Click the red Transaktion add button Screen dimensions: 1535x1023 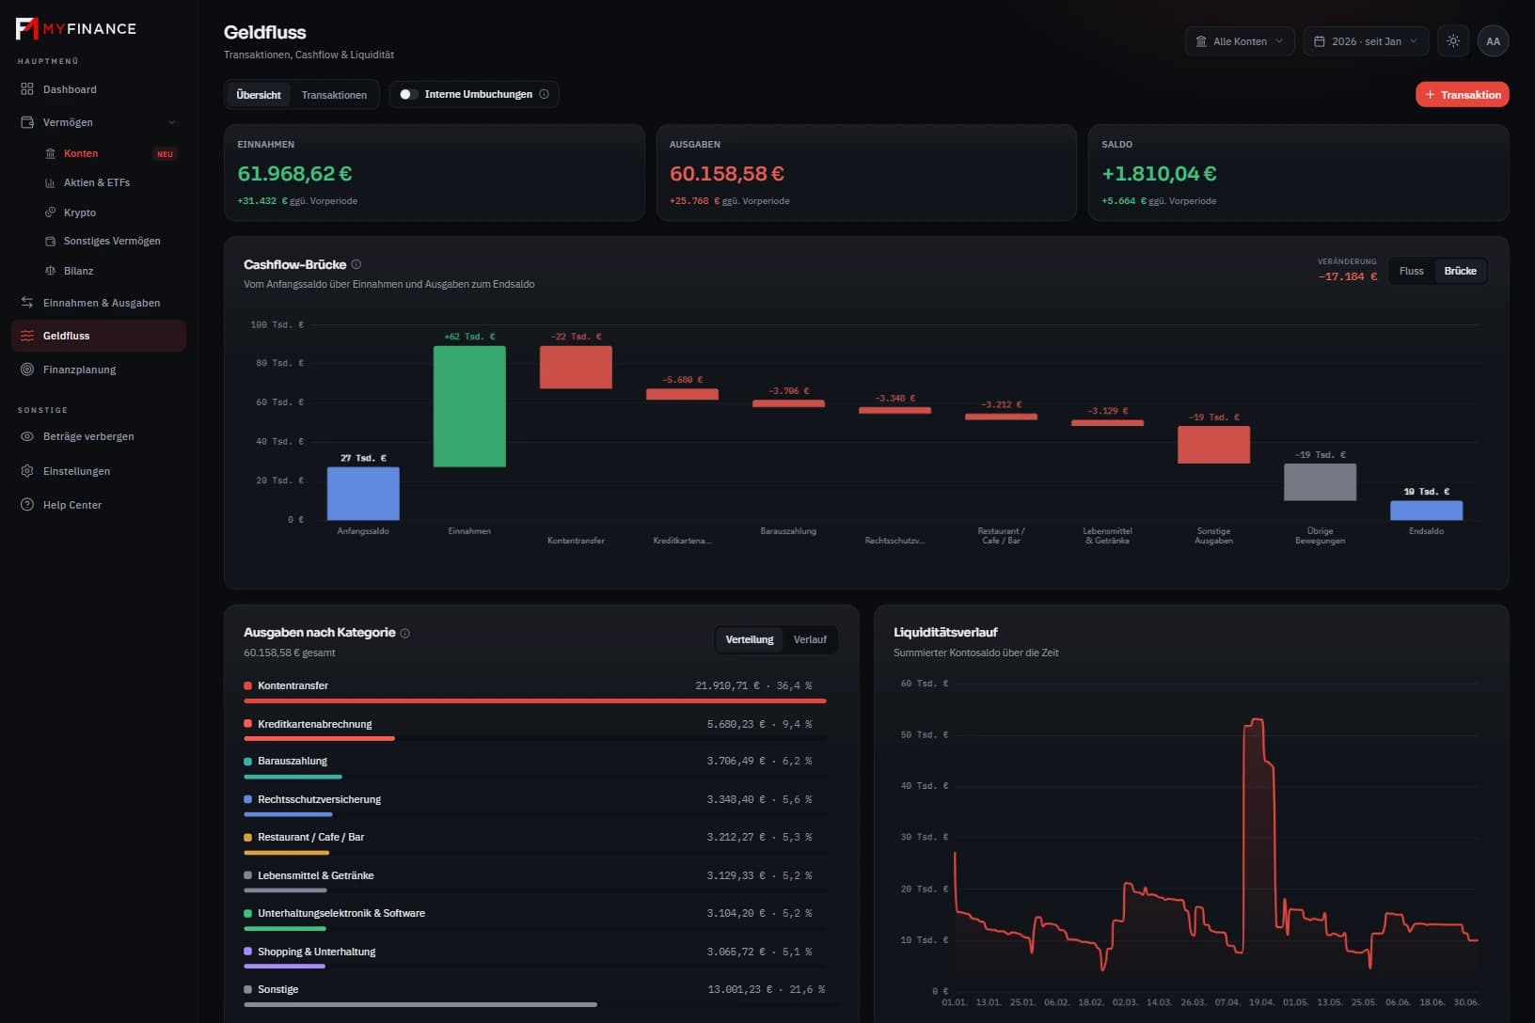[x=1462, y=94]
